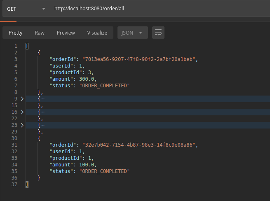Toggle the wrap lines icon

158,33
